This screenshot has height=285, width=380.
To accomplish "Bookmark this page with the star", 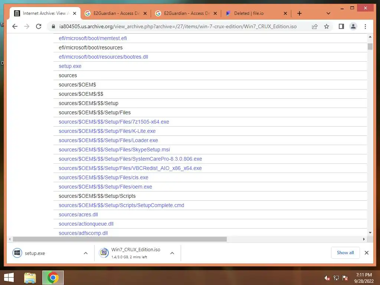I will click(x=327, y=26).
